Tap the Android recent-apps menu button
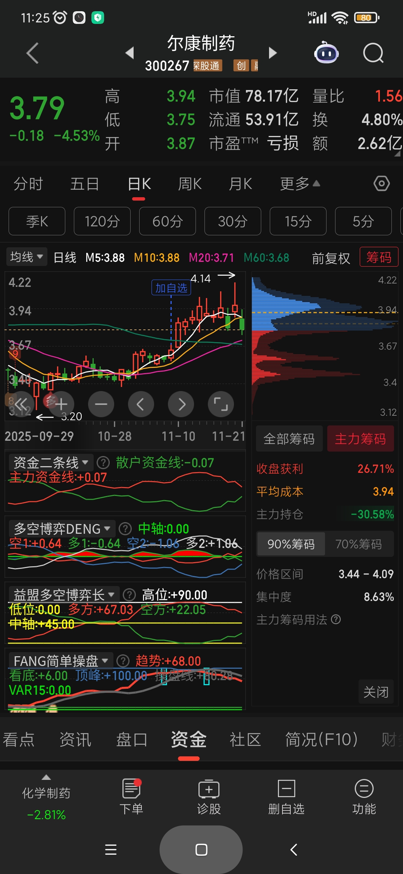This screenshot has height=874, width=403. click(x=111, y=850)
